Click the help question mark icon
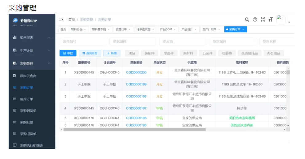Image resolution: width=305 pixels, height=159 pixels. (255, 20)
